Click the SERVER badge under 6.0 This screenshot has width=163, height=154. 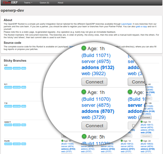point(8,68)
